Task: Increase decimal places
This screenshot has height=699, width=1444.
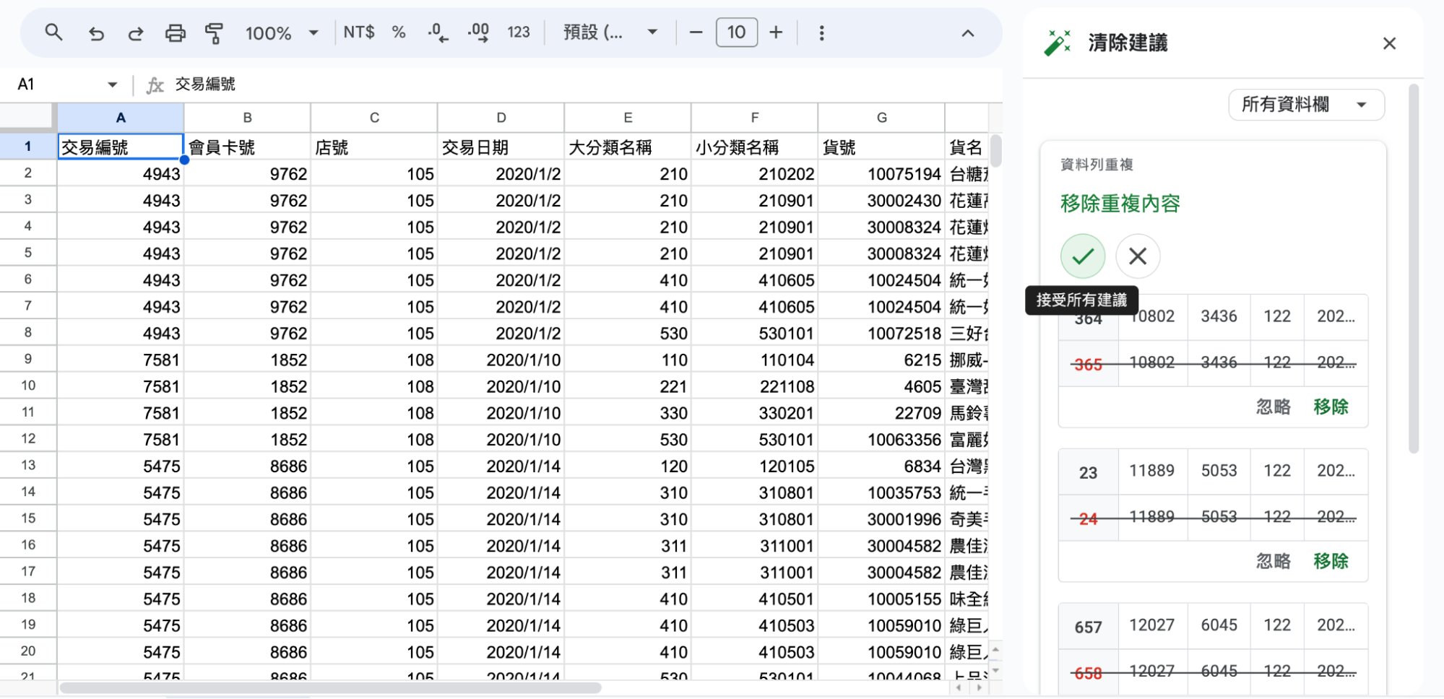Action: click(478, 32)
